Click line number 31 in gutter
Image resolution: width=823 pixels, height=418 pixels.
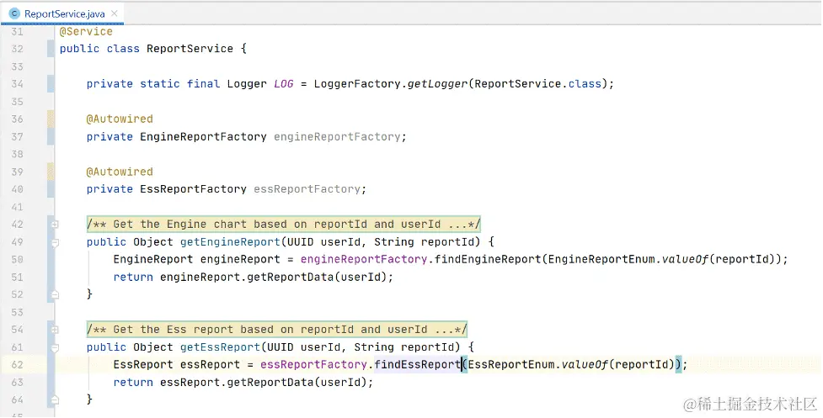click(18, 31)
